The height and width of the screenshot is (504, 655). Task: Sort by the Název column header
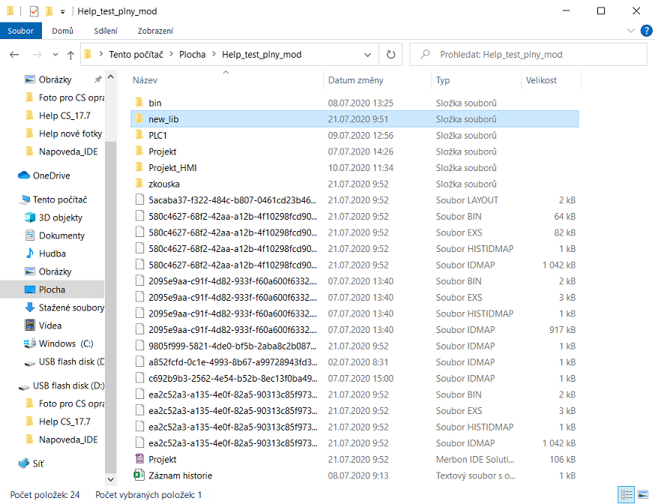145,80
